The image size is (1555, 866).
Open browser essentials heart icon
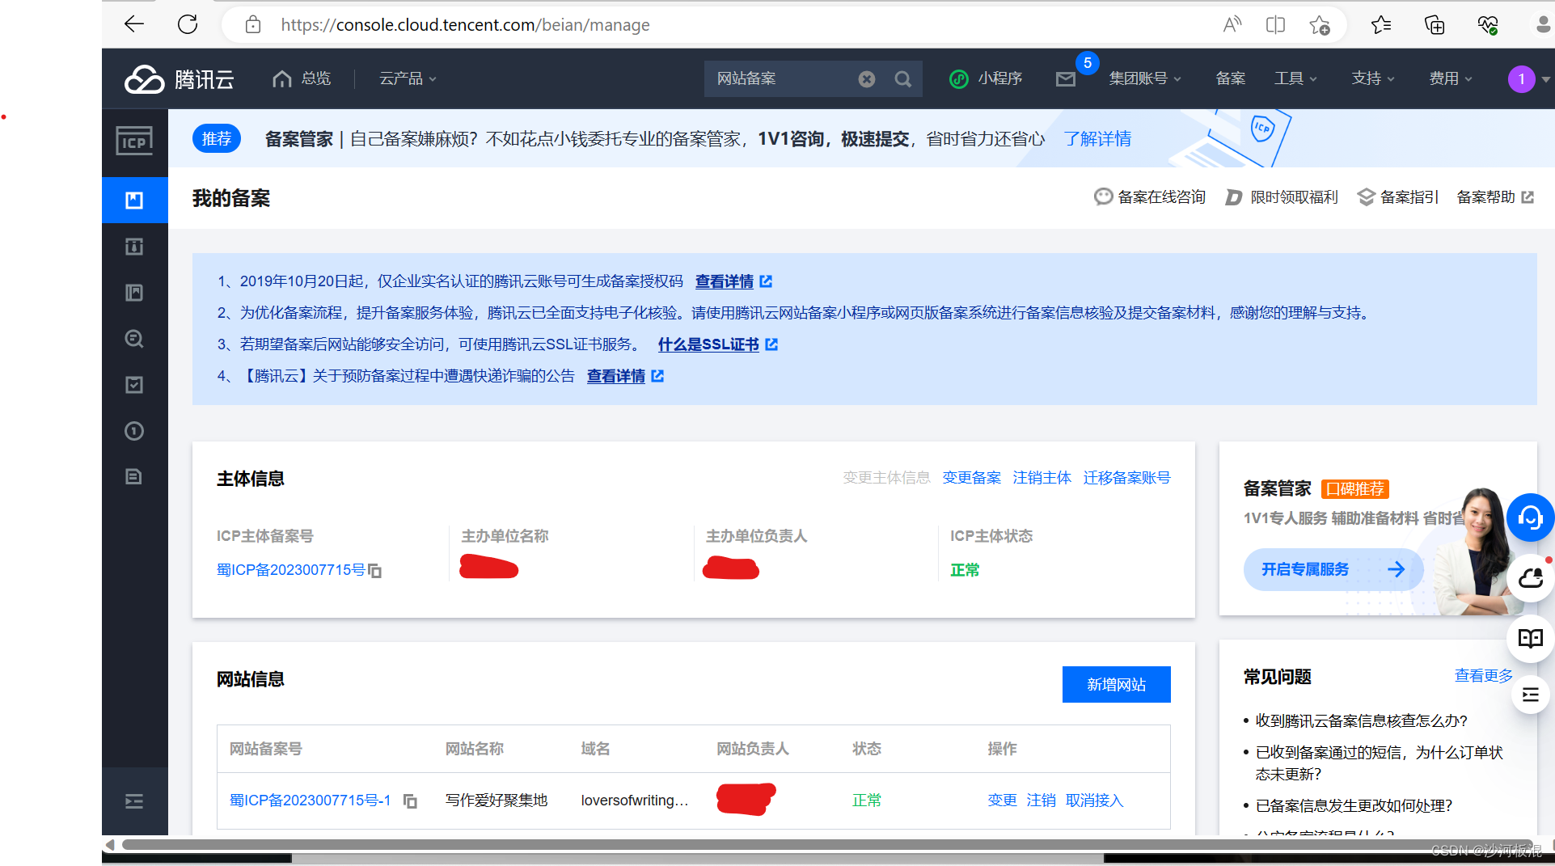(1488, 25)
